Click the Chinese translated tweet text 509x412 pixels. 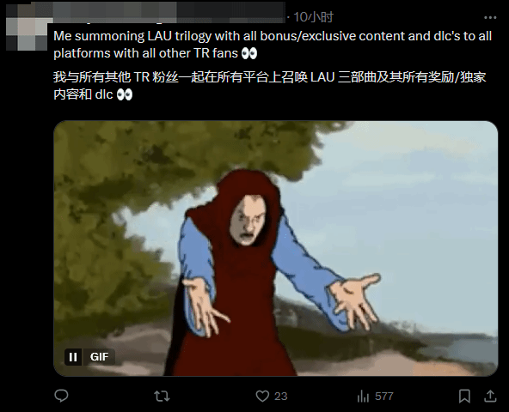pos(269,86)
